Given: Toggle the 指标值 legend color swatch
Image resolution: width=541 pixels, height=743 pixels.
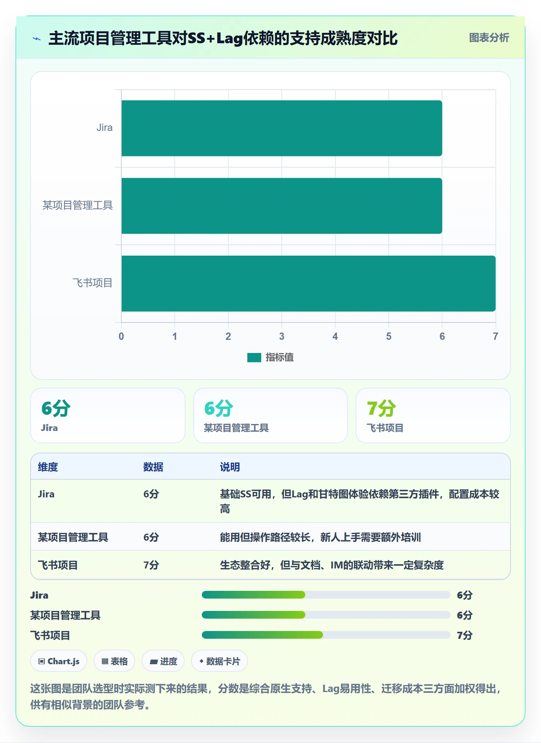Looking at the screenshot, I should (x=254, y=358).
